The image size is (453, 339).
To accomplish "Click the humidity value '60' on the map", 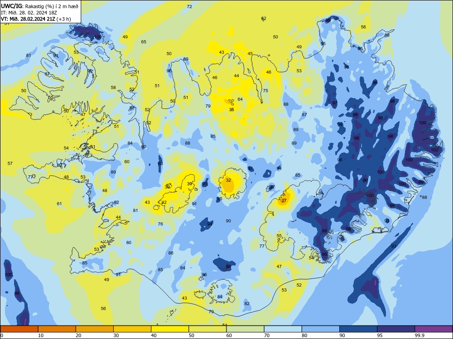I will 127,162.
